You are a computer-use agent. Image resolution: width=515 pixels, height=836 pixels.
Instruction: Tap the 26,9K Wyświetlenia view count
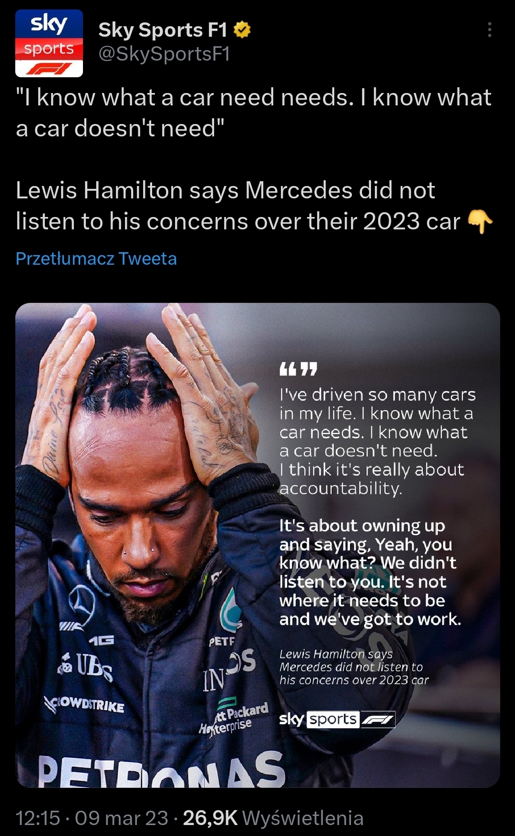[273, 818]
